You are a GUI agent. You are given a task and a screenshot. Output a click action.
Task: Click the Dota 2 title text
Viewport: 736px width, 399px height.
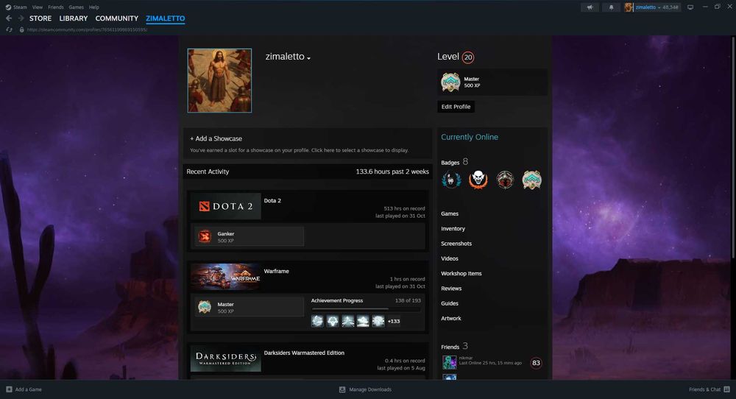[272, 200]
